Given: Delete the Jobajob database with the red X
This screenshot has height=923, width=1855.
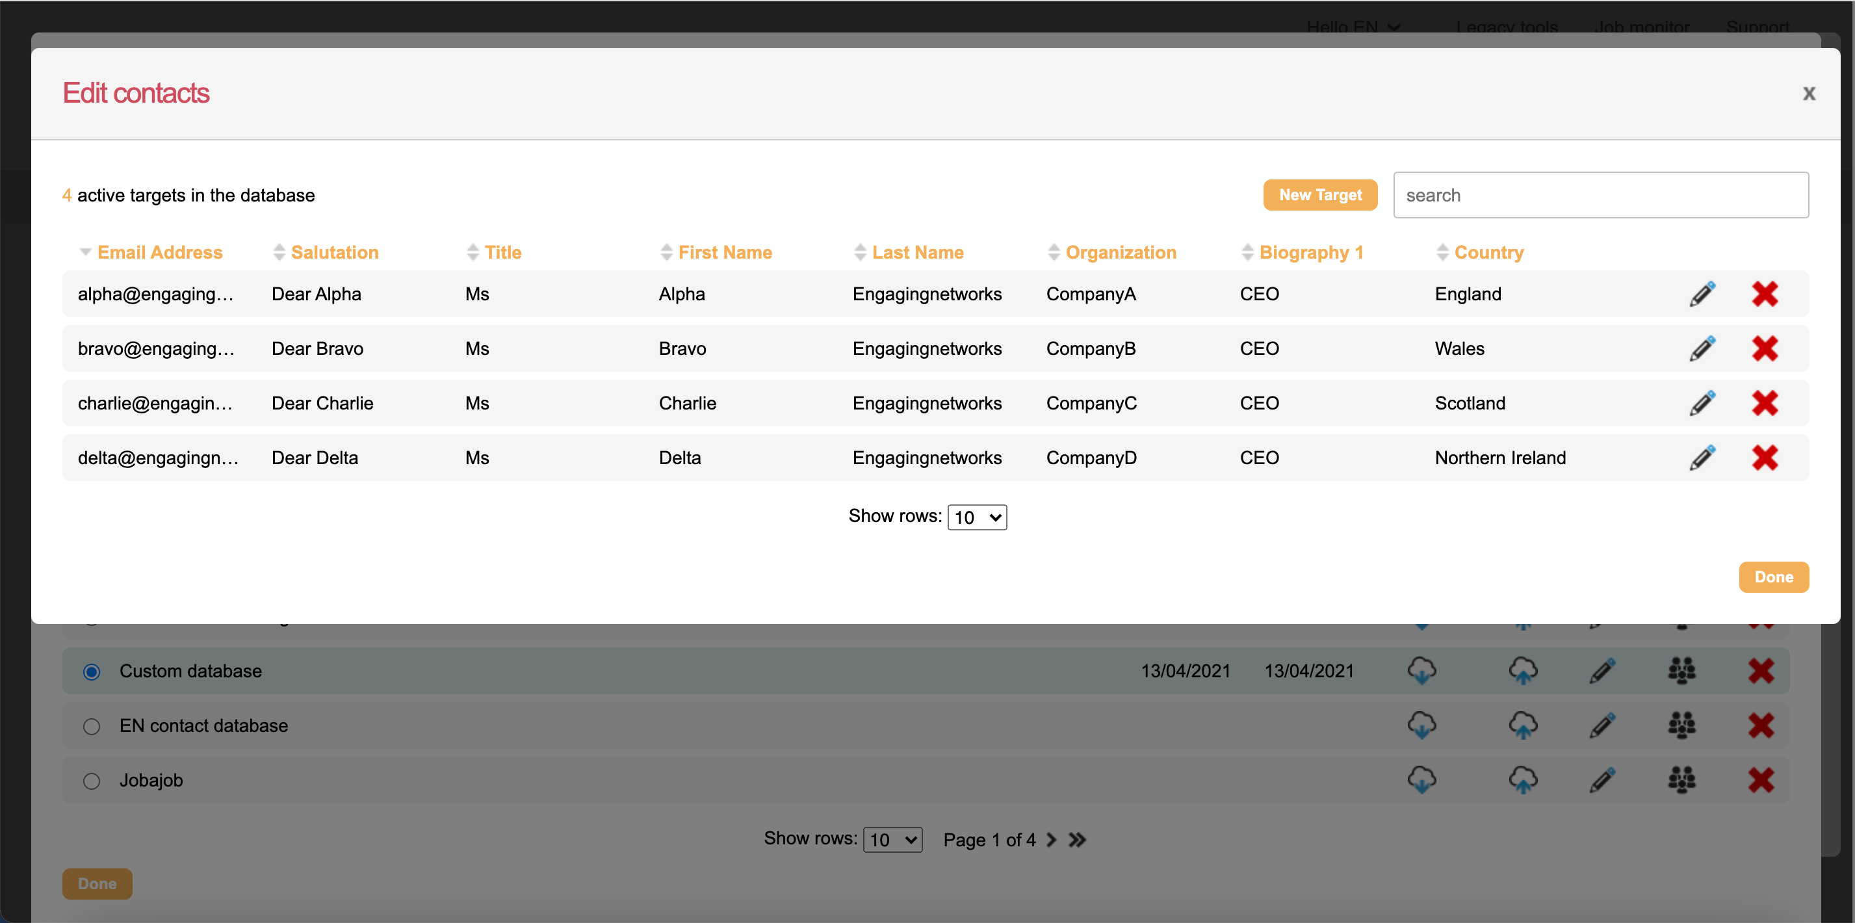Looking at the screenshot, I should click(1761, 780).
